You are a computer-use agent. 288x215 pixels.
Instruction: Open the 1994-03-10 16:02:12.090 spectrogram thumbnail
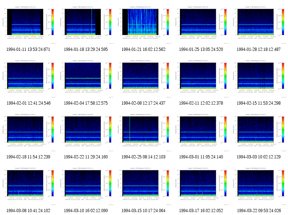86,187
